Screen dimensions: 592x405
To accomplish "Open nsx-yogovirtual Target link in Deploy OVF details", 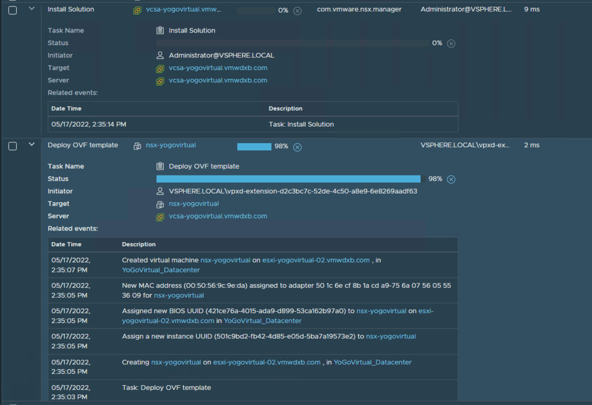I will point(193,204).
